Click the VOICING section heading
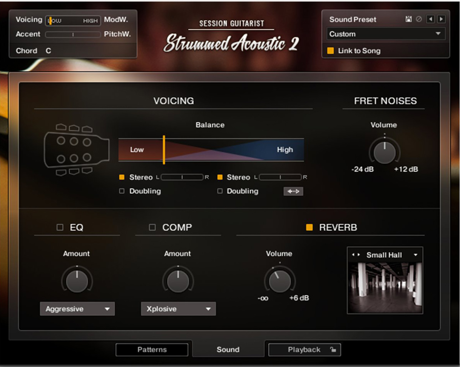The image size is (460, 367). click(x=174, y=101)
